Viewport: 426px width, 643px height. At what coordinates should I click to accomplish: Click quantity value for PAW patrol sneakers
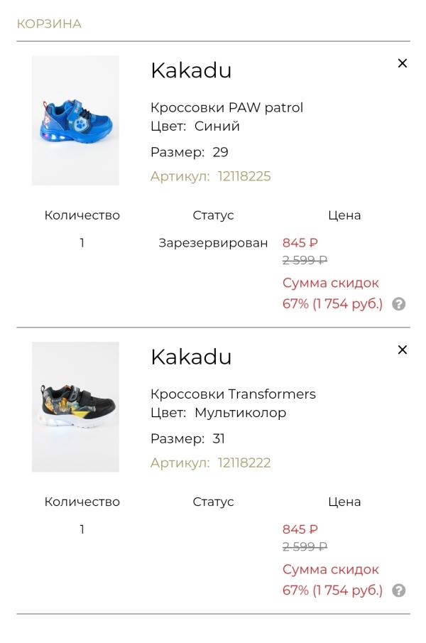(x=82, y=243)
